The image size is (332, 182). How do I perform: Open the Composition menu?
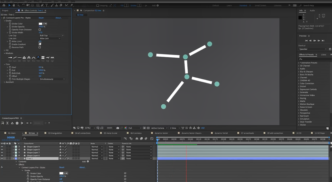18,1
